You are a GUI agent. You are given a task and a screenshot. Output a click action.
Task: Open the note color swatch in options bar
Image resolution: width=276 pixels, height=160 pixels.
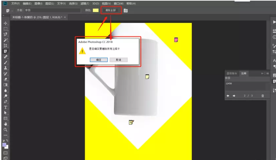pyautogui.click(x=96, y=10)
